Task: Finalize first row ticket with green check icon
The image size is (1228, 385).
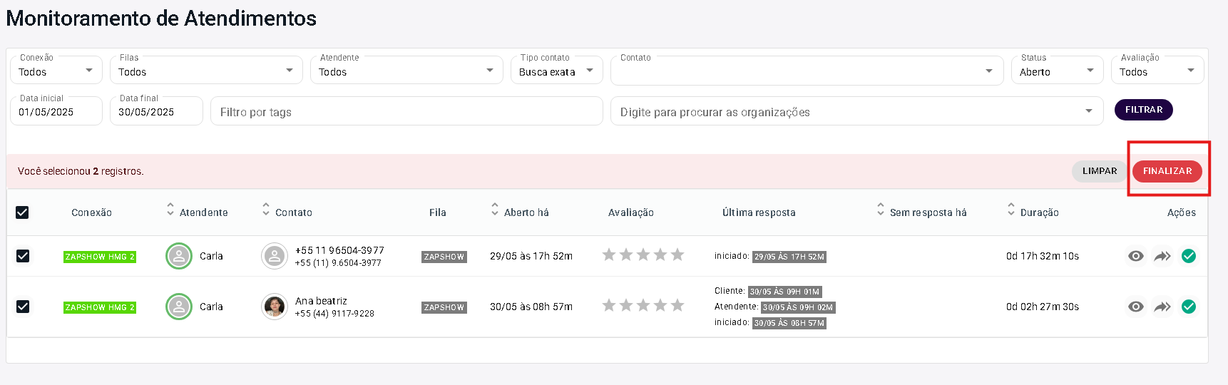Action: tap(1189, 256)
